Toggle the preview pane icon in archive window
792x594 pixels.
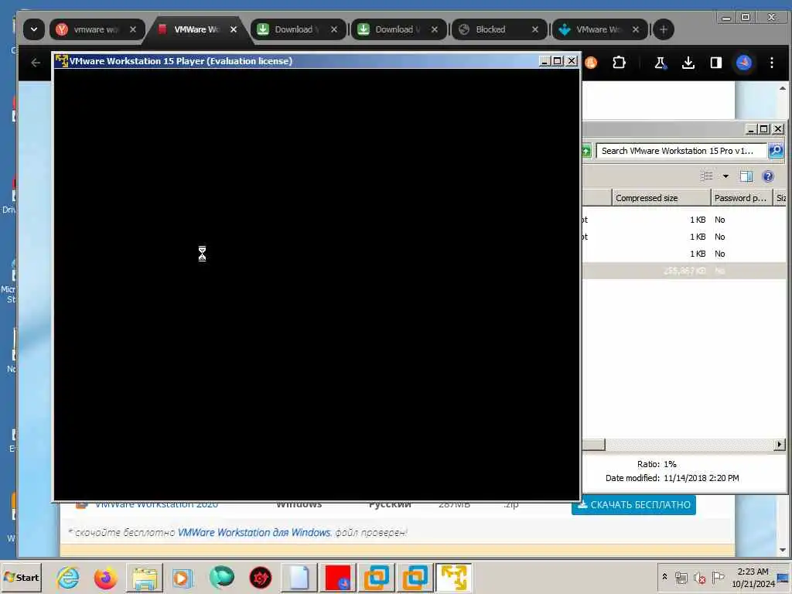point(746,176)
